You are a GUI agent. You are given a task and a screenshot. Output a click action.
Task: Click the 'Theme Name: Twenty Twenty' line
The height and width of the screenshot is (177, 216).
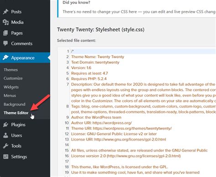(98, 57)
